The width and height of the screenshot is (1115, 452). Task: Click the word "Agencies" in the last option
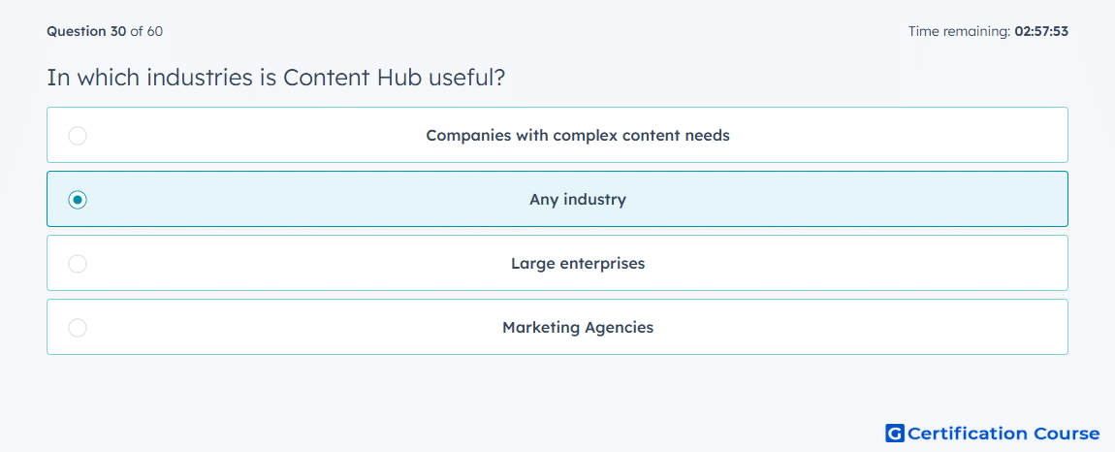click(619, 328)
